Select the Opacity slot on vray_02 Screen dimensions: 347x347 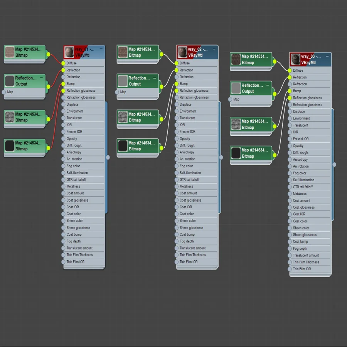197,138
